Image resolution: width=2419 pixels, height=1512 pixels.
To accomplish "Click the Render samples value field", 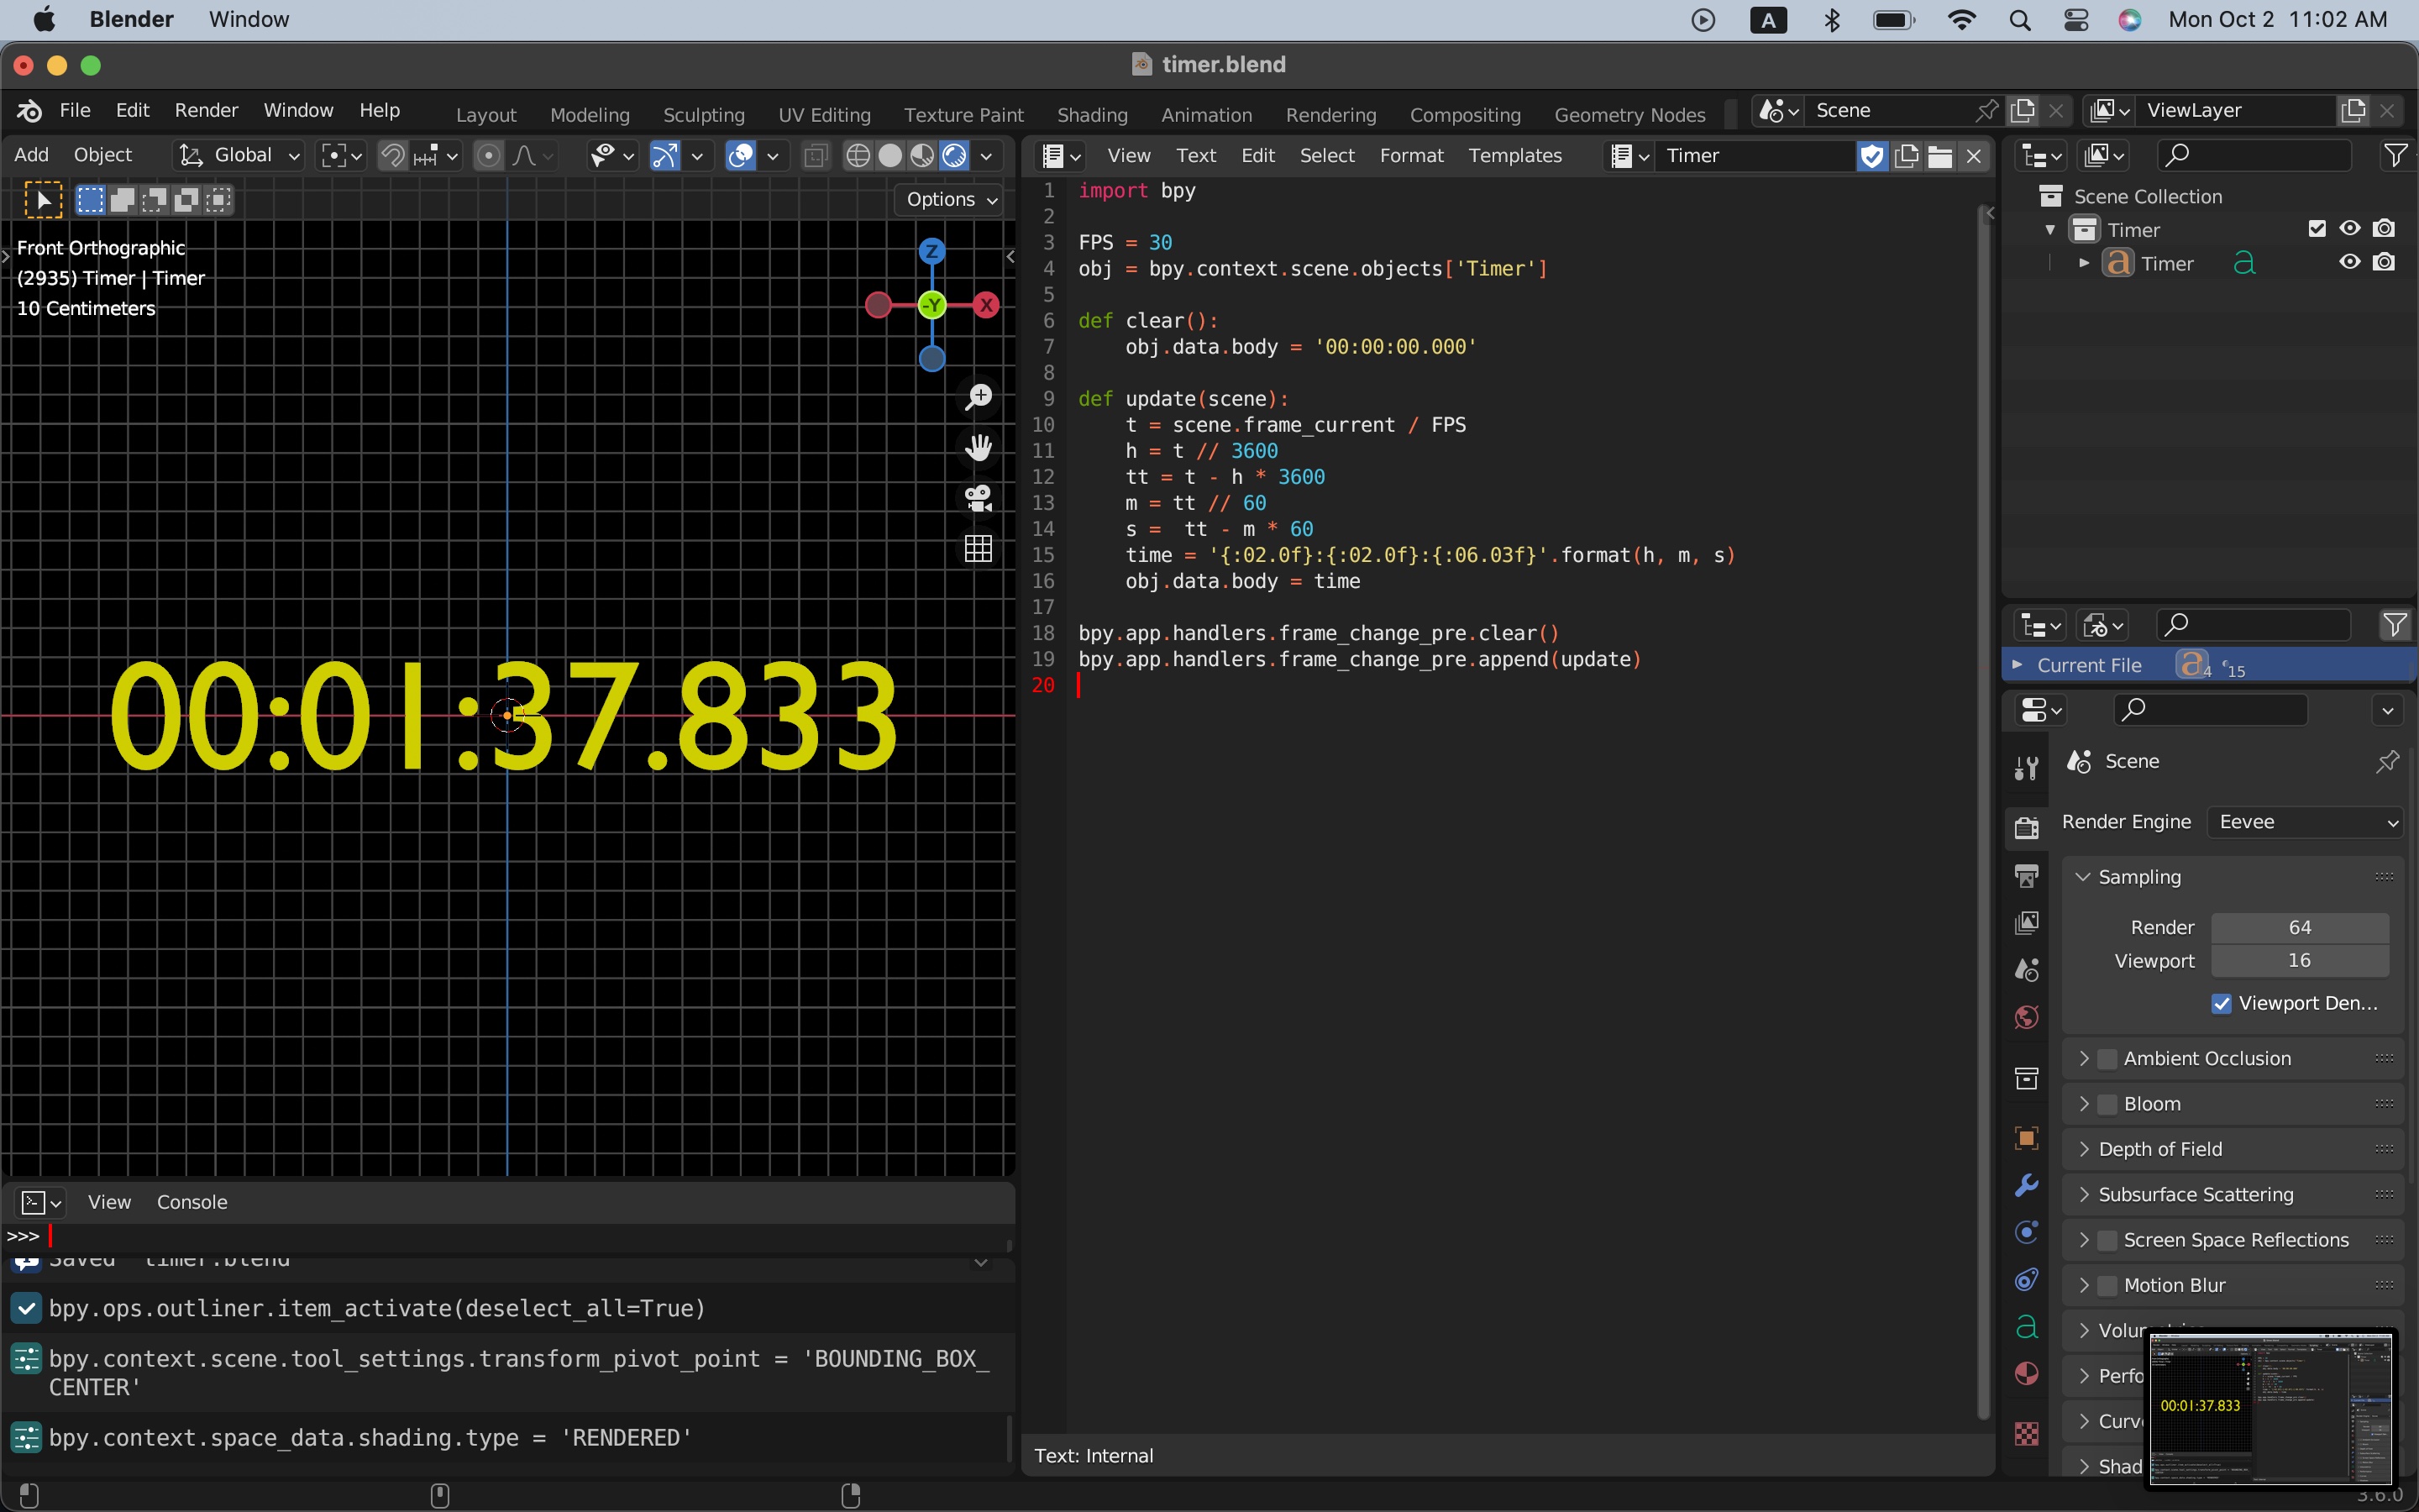I will tap(2299, 927).
